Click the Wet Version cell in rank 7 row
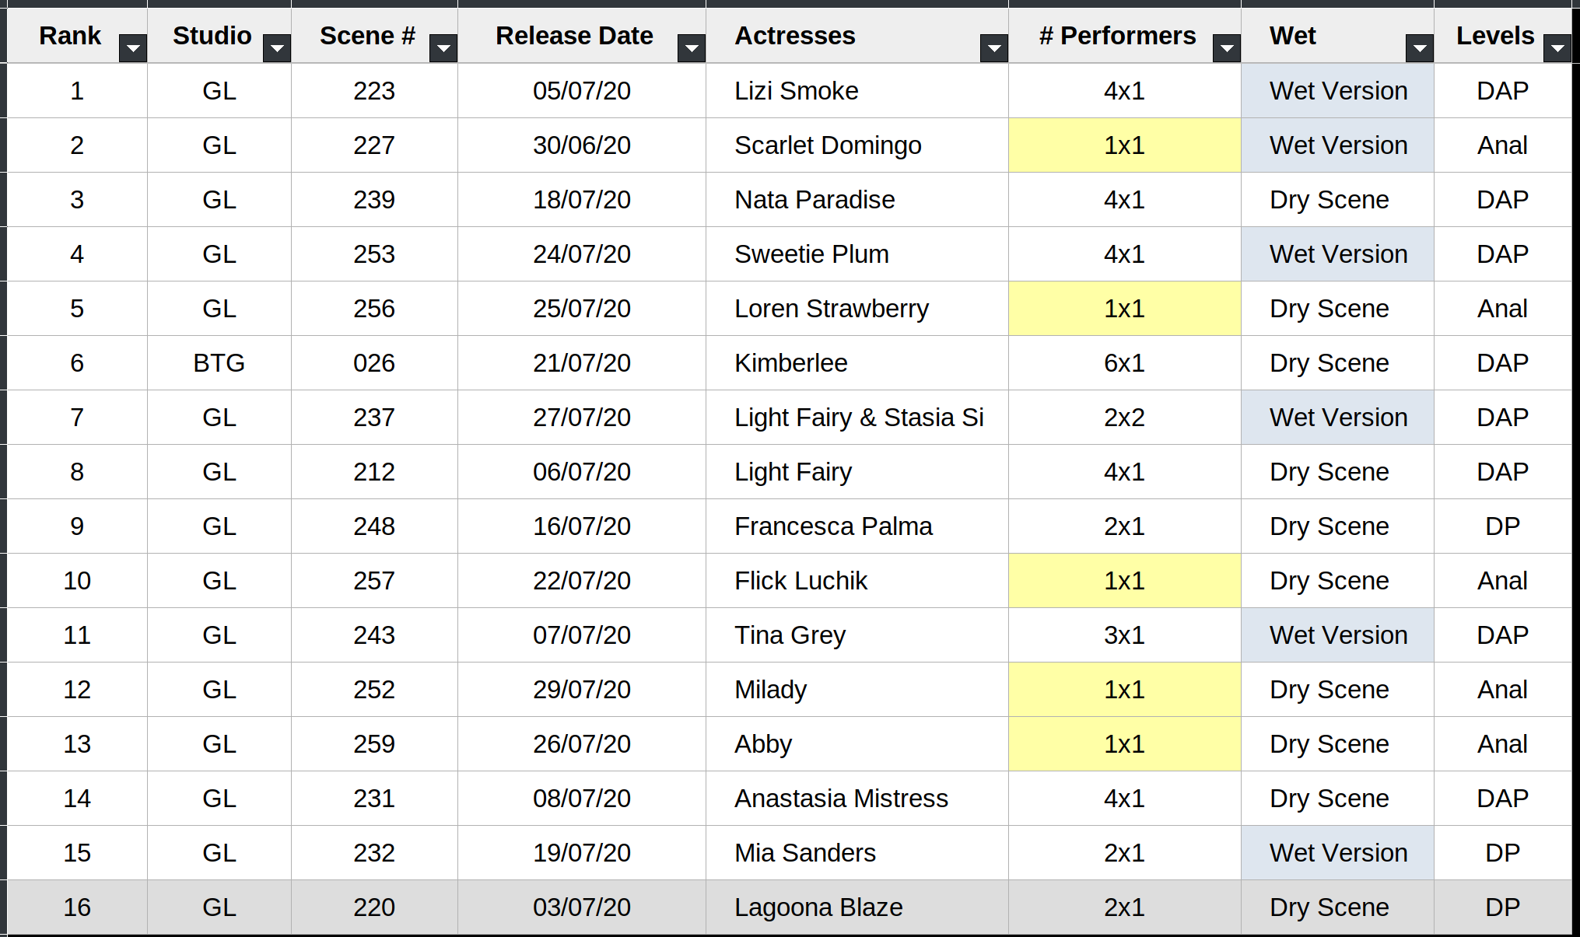 click(x=1337, y=418)
